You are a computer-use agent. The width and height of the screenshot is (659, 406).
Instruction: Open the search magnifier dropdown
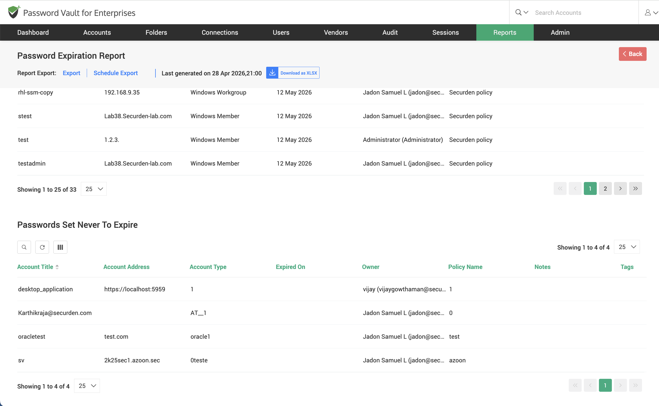point(522,12)
